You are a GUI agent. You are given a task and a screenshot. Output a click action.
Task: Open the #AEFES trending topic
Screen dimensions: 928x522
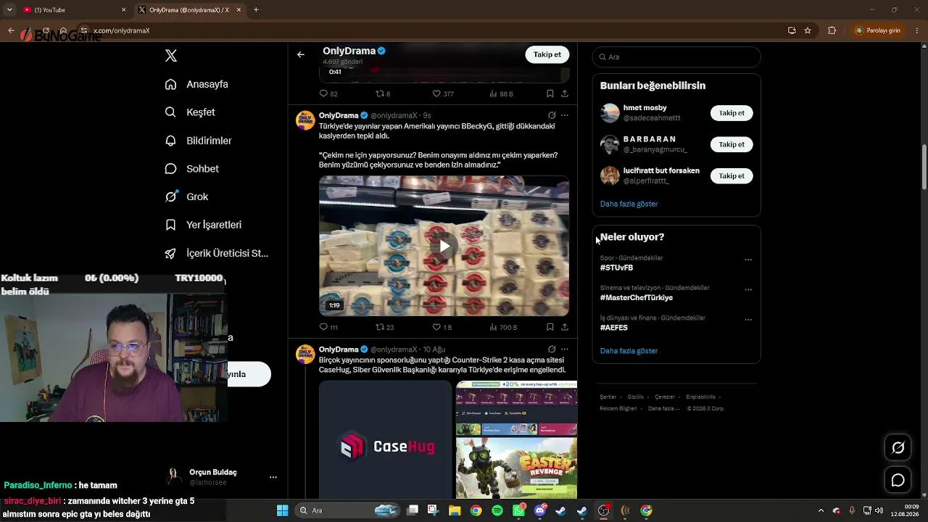point(614,328)
